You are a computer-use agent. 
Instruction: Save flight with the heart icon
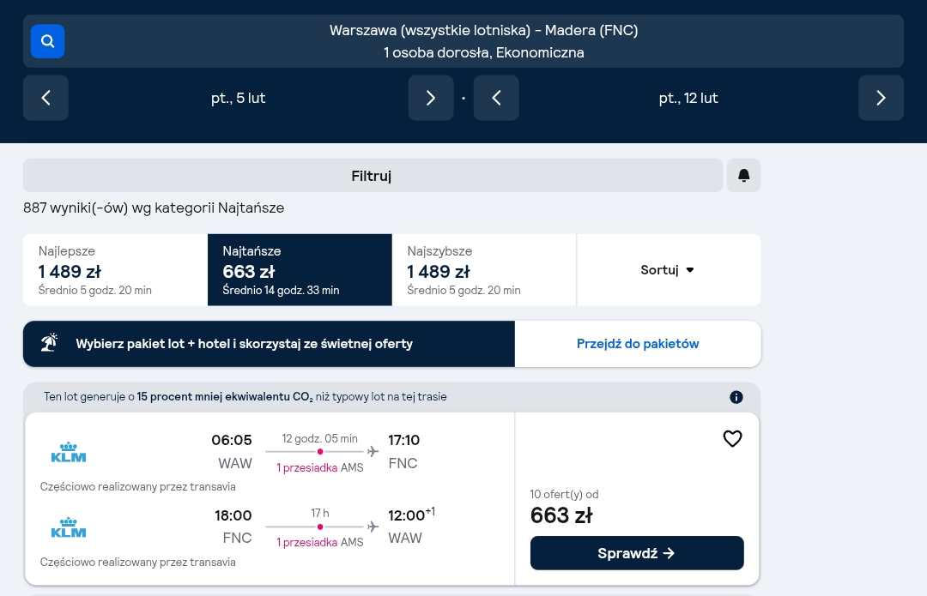point(732,438)
